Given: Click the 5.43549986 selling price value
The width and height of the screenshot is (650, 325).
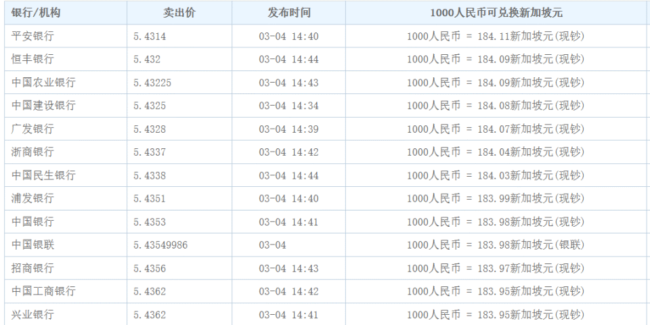Looking at the screenshot, I should (x=160, y=245).
